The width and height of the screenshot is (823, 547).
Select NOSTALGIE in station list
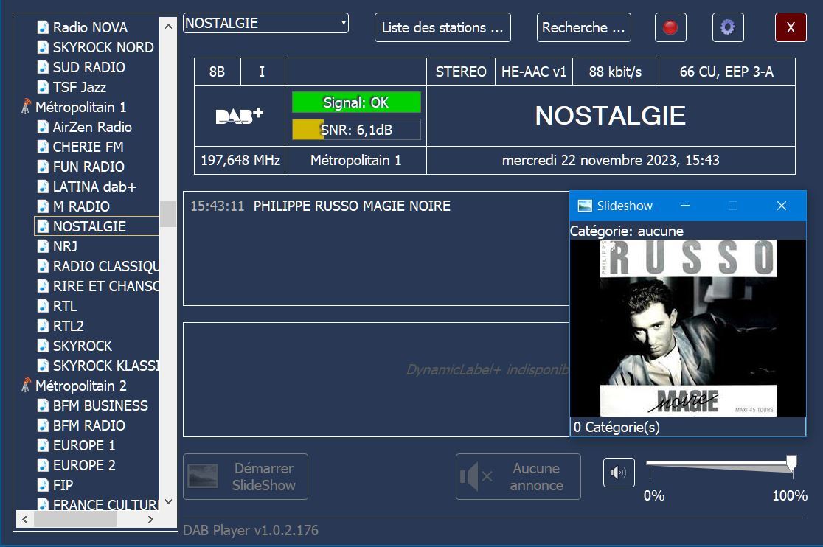coord(97,226)
